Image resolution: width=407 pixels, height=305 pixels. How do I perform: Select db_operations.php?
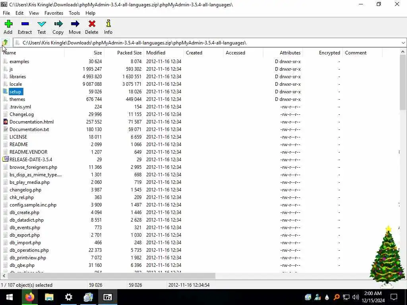pos(29,250)
